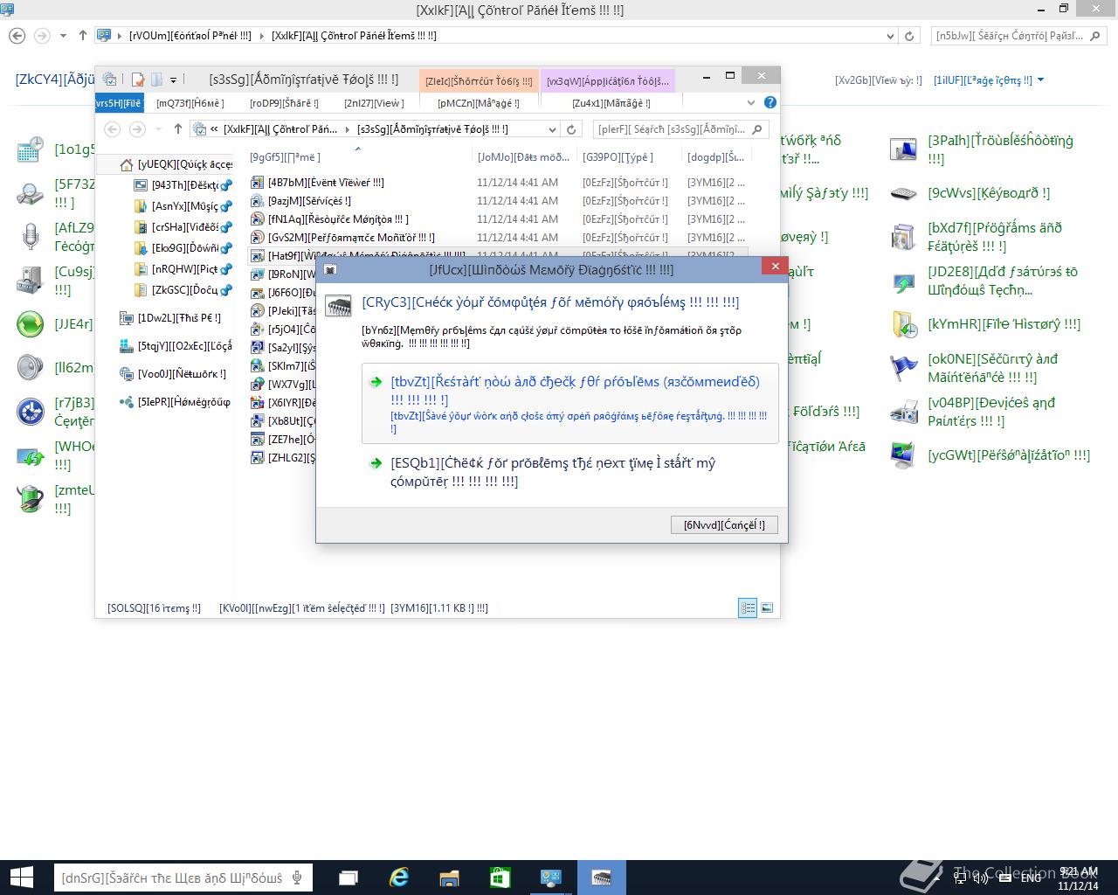The image size is (1118, 895).
Task: Open Keyboard icon in Control Panel
Action: tap(903, 193)
